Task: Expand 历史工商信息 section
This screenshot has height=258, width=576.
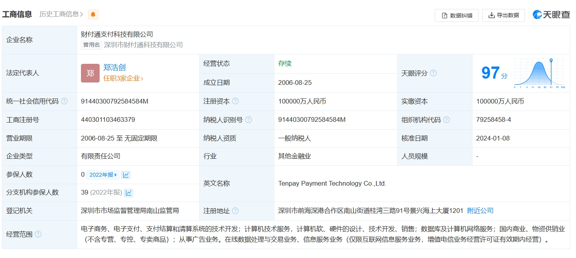Action: coord(61,14)
